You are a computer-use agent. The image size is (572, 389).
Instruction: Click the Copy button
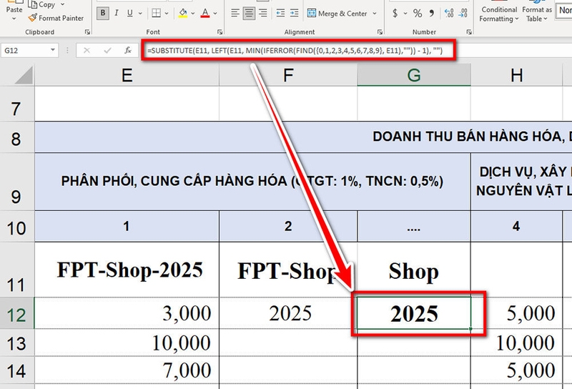pyautogui.click(x=42, y=4)
